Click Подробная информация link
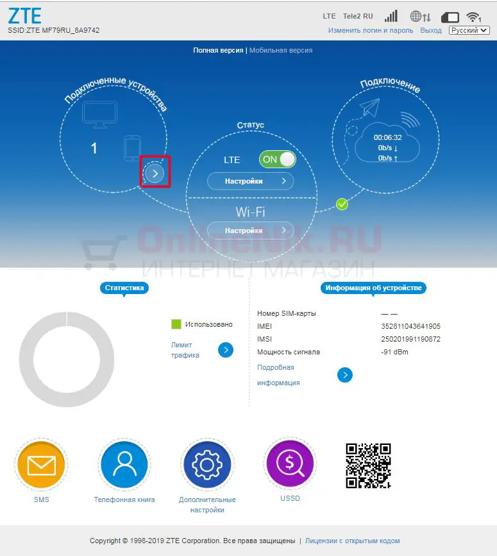This screenshot has width=497, height=556. click(278, 375)
